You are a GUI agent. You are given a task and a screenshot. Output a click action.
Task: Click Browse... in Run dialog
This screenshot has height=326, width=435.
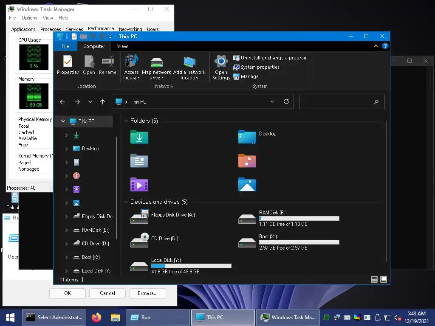click(x=147, y=293)
